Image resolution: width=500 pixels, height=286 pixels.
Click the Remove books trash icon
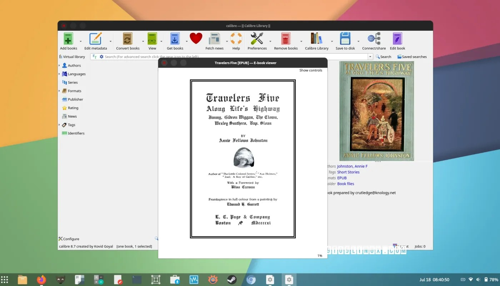click(285, 39)
